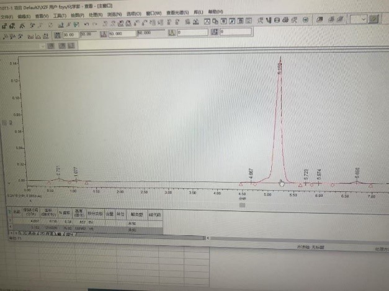The width and height of the screenshot is (389, 291).
Task: Click the peak icon beside the 30.00 field
Action: [x=56, y=34]
